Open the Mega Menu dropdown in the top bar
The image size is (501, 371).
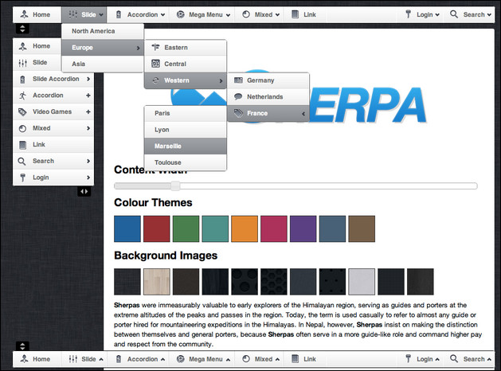tap(203, 14)
